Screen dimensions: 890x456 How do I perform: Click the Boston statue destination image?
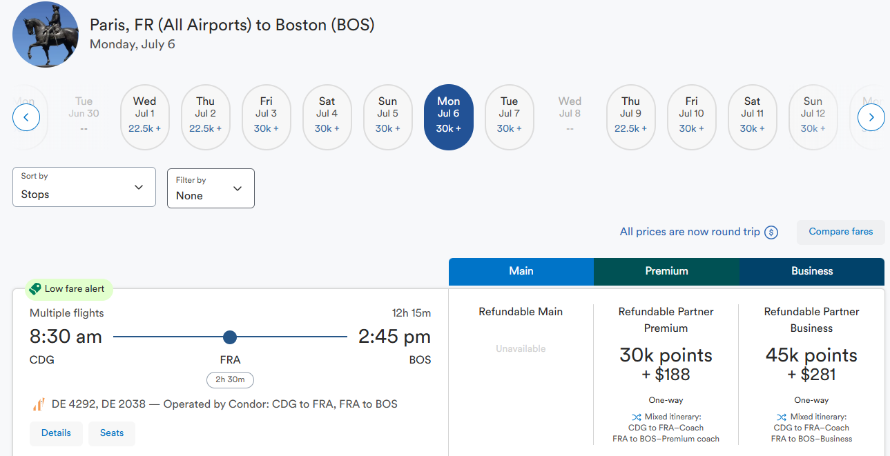pyautogui.click(x=46, y=34)
